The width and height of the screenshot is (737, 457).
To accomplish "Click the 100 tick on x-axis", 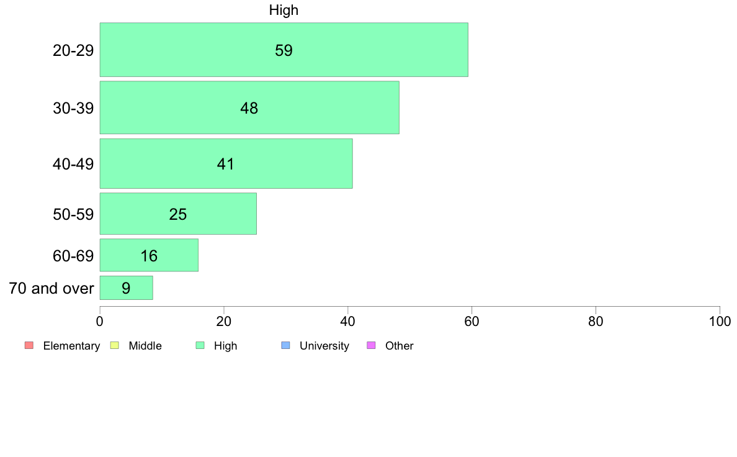I will click(719, 321).
